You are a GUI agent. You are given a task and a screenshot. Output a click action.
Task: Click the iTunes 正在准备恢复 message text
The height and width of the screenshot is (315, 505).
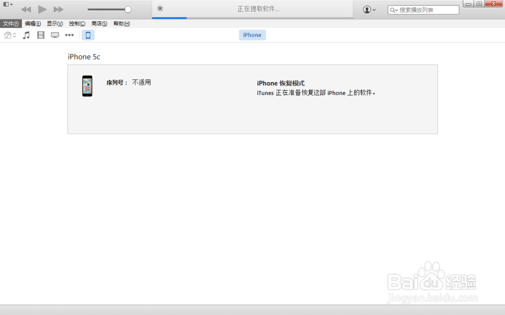(x=316, y=93)
